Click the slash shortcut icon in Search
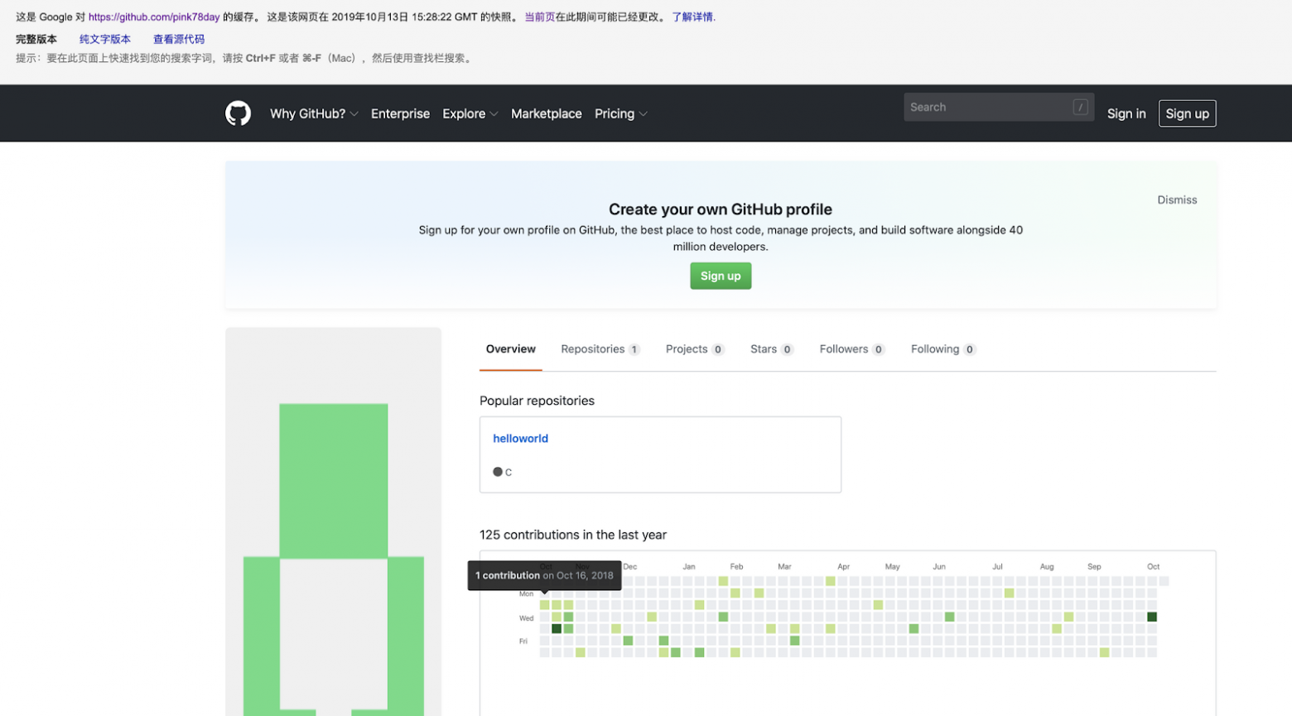The height and width of the screenshot is (716, 1292). tap(1080, 107)
